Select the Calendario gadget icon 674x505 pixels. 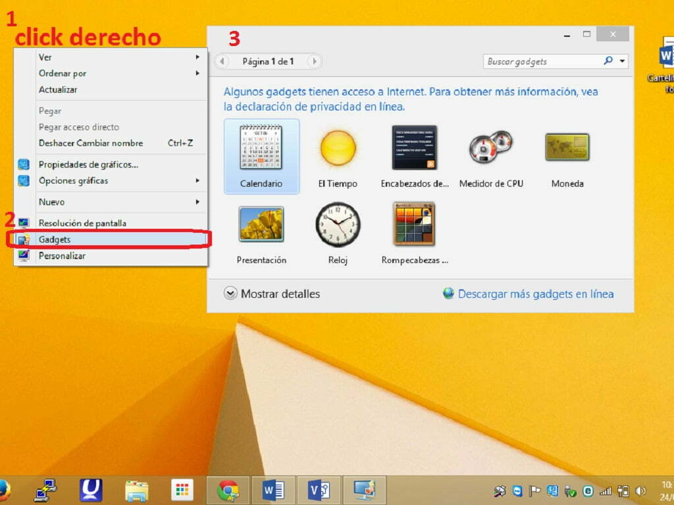(261, 148)
